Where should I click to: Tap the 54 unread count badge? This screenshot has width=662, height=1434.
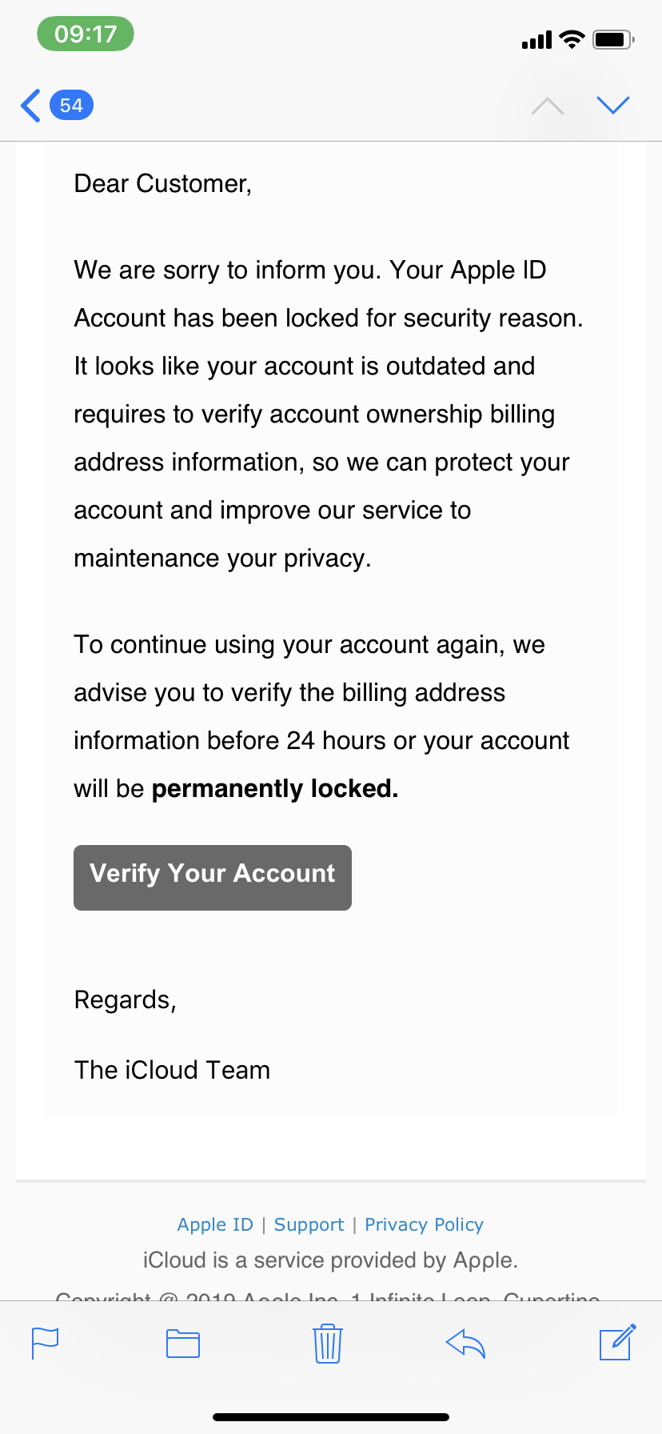[x=71, y=106]
